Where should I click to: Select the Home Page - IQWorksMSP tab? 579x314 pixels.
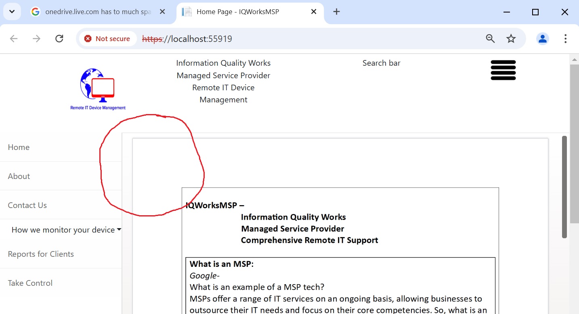250,12
